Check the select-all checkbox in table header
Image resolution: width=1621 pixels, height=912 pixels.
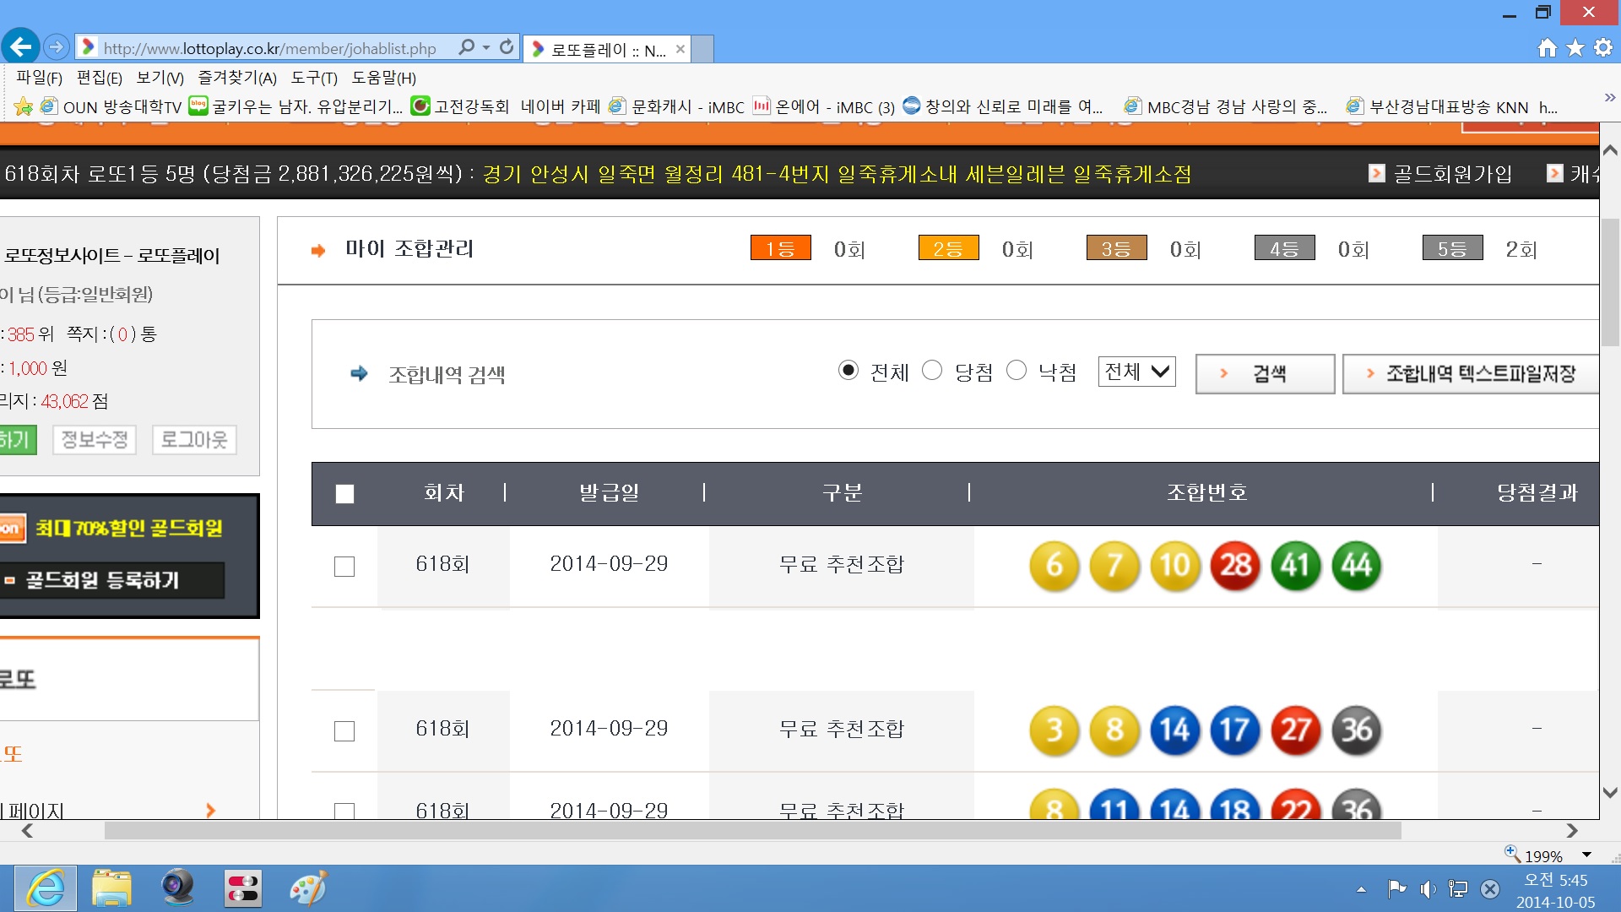point(344,494)
